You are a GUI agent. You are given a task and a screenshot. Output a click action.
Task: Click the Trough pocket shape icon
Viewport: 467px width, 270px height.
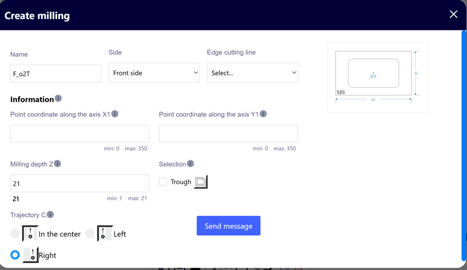(x=201, y=182)
